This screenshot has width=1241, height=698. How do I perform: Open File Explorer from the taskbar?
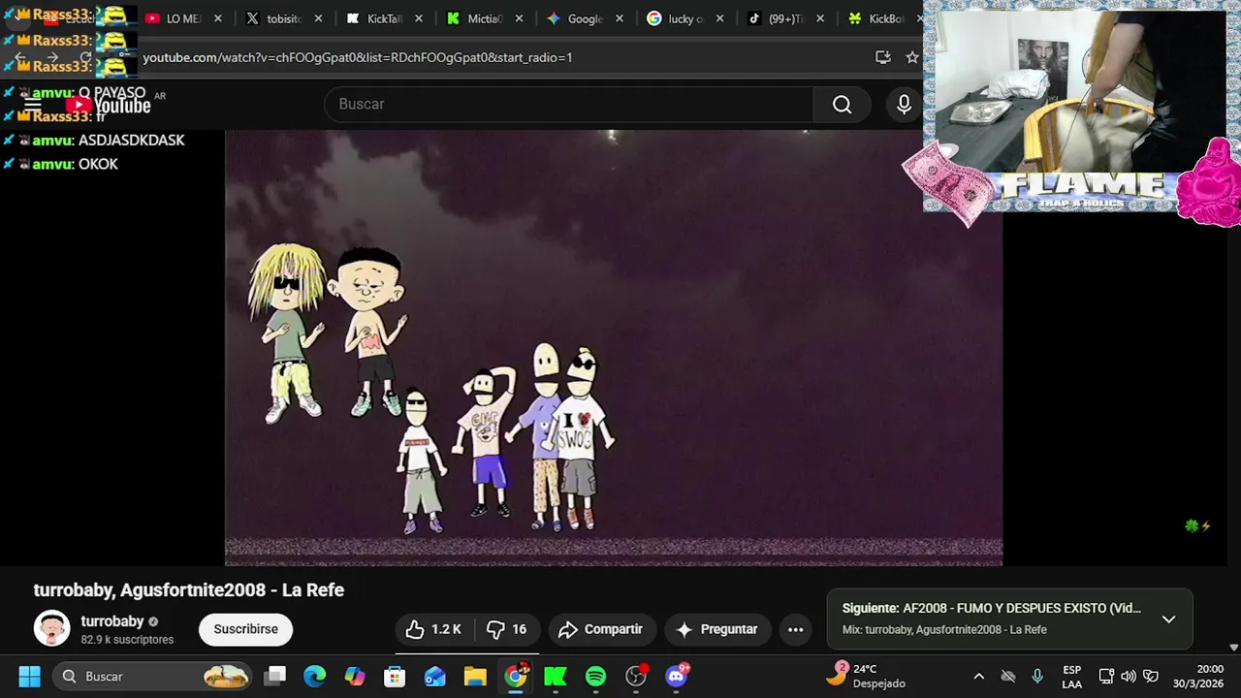click(x=475, y=676)
